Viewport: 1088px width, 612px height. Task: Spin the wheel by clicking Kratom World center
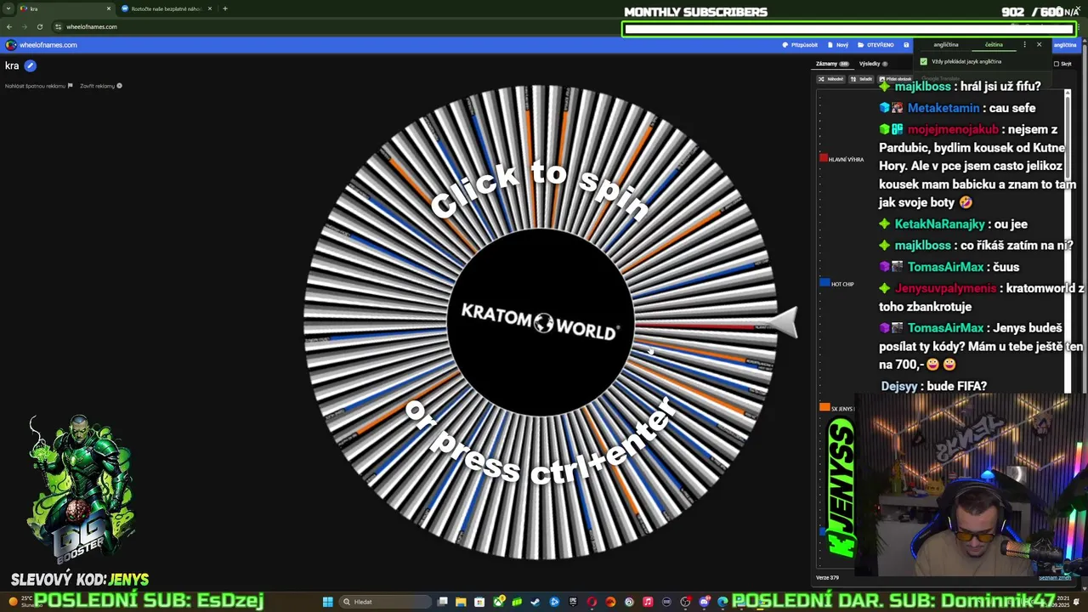point(541,323)
